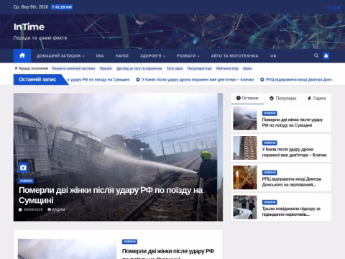This screenshot has height=259, width=345.
Task: Expand the Домашній затишок menu
Action: click(60, 56)
